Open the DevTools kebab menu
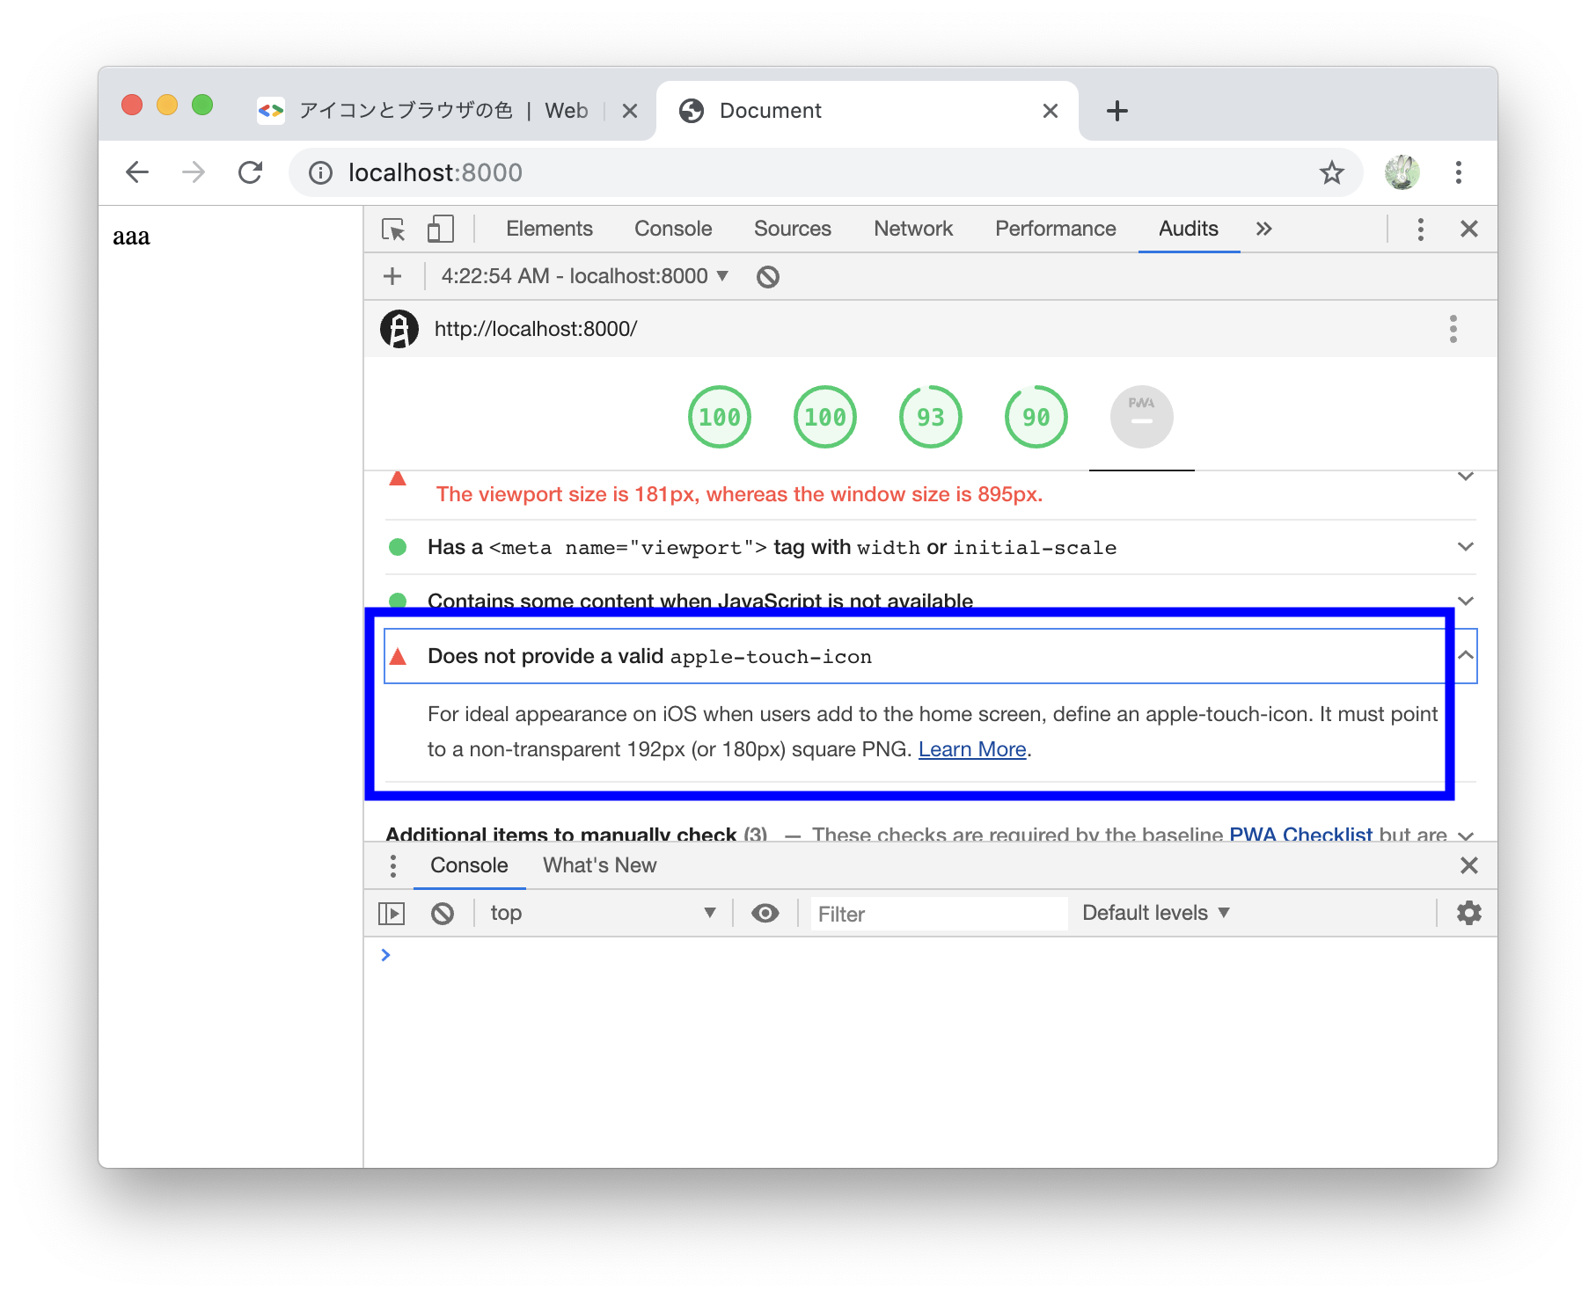The image size is (1596, 1298). [1420, 229]
